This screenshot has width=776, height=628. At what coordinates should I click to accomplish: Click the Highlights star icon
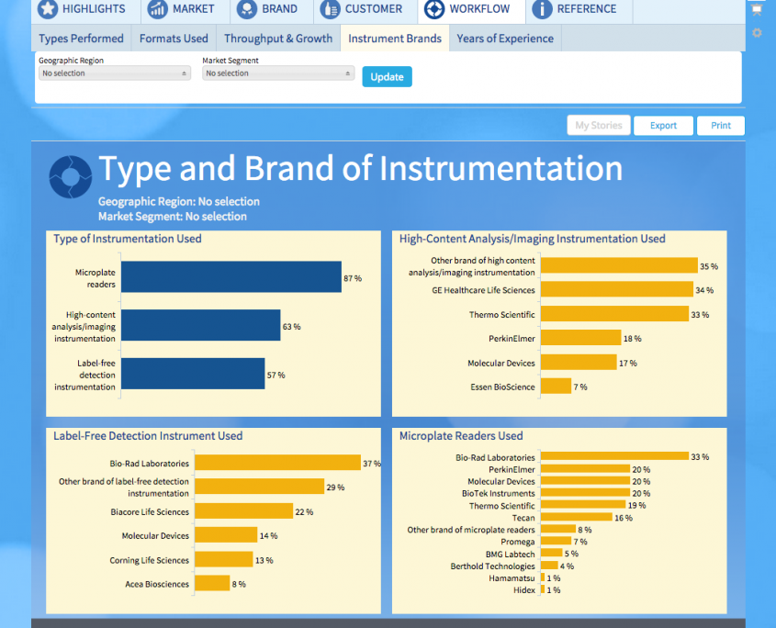coord(48,9)
